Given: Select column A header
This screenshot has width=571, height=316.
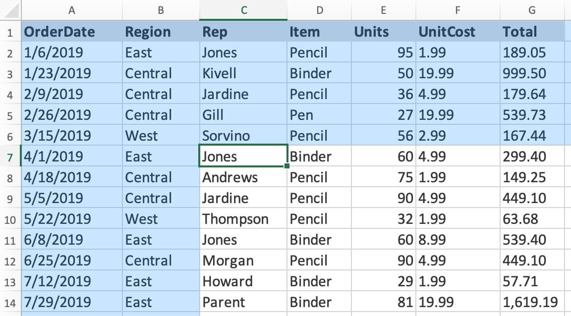Looking at the screenshot, I should click(x=72, y=10).
